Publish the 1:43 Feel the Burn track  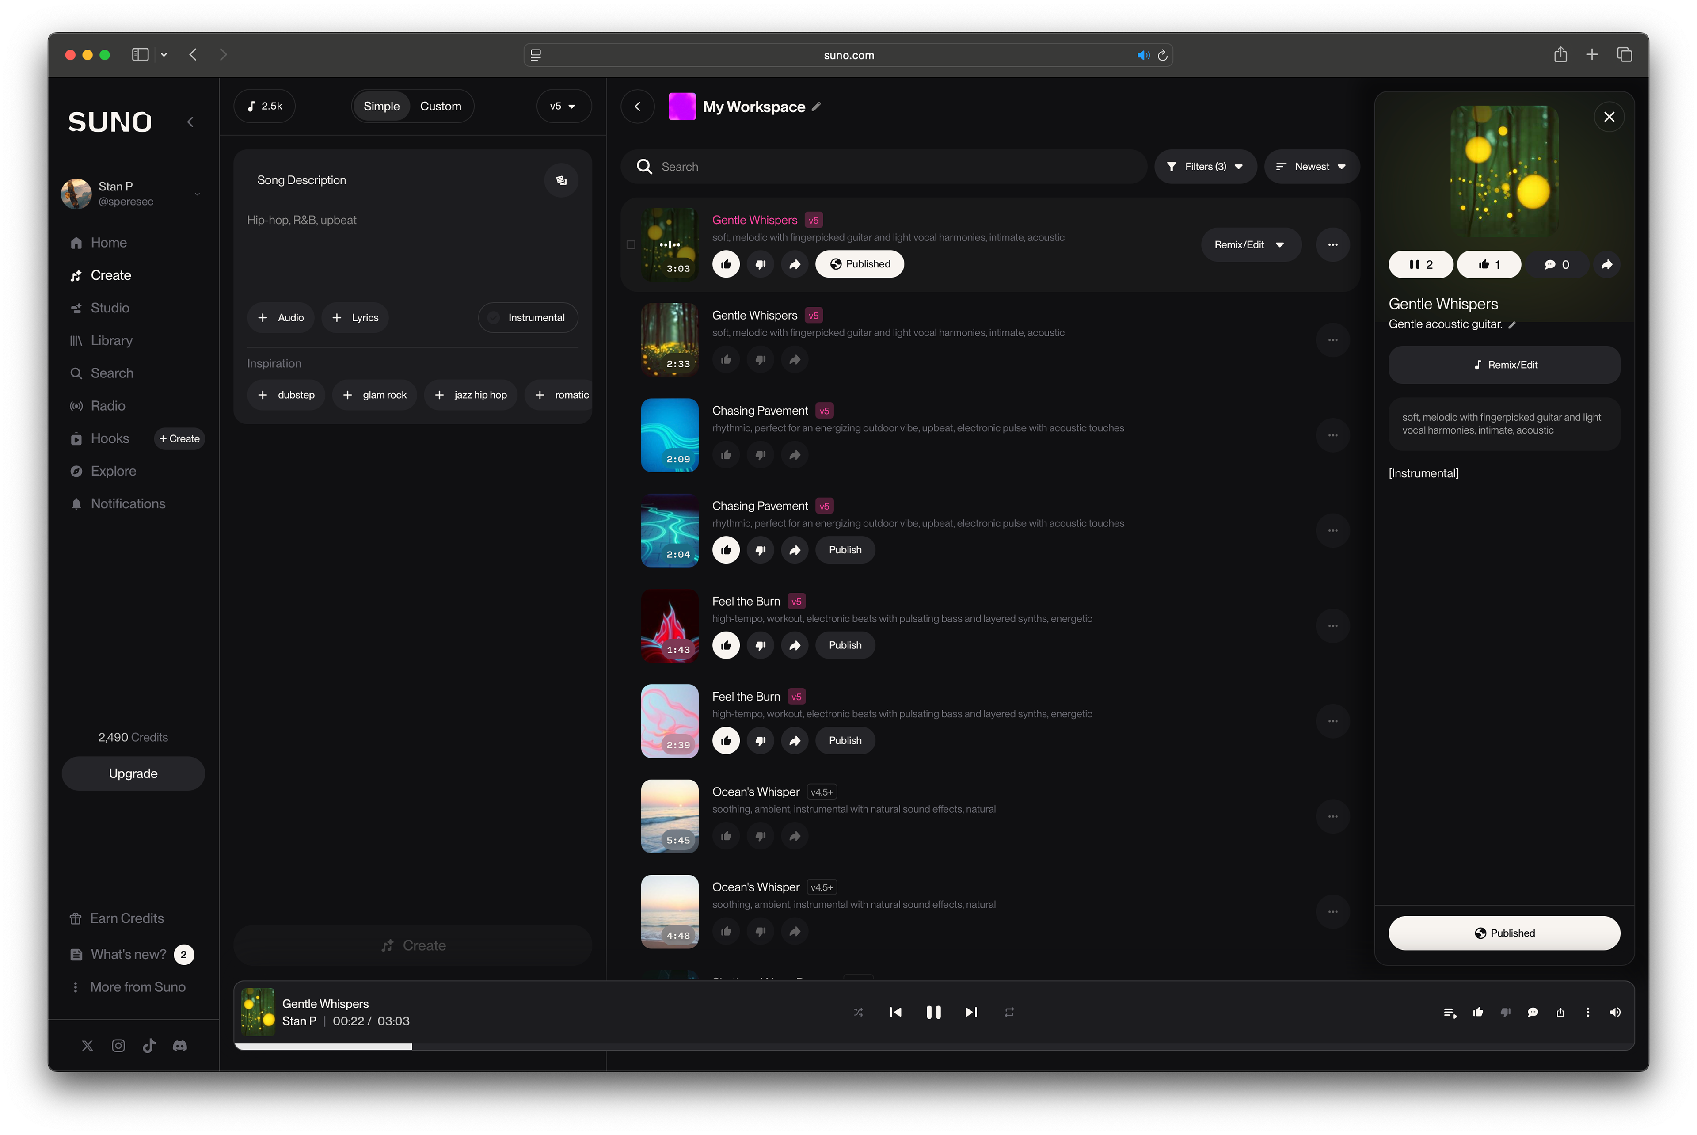[845, 645]
